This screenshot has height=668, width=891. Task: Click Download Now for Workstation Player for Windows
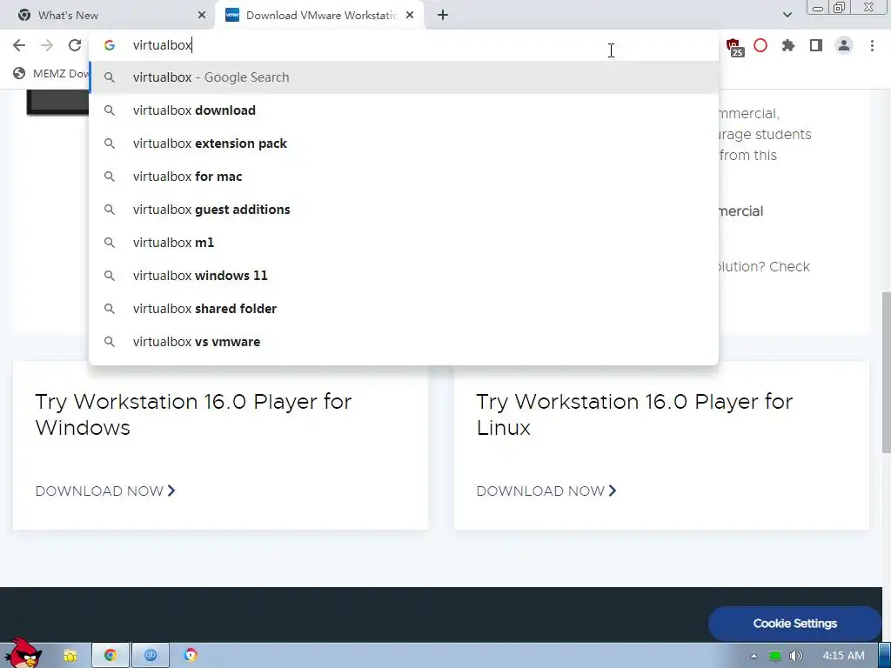tap(105, 491)
